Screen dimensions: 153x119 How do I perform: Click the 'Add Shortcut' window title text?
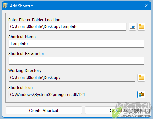tap(21, 6)
